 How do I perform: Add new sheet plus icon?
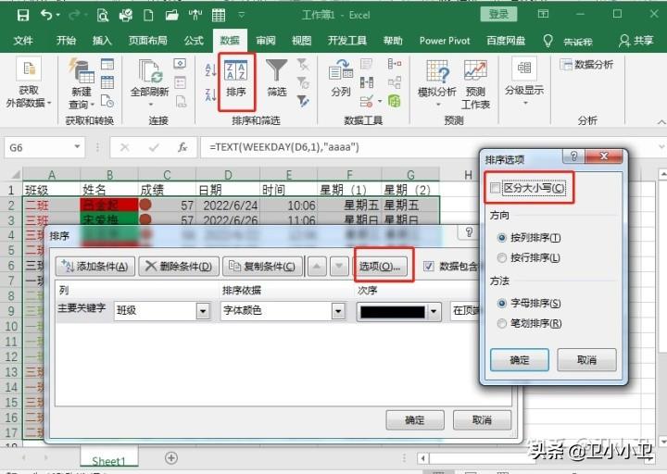pyautogui.click(x=171, y=458)
